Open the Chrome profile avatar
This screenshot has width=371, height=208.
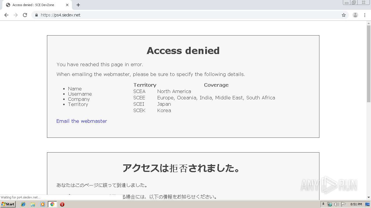point(355,15)
